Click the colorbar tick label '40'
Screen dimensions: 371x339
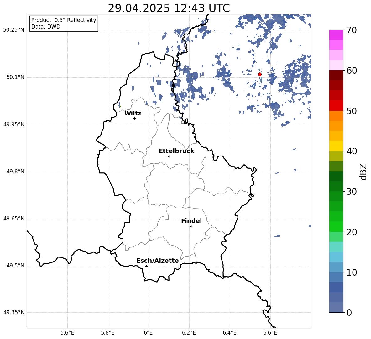click(x=352, y=151)
